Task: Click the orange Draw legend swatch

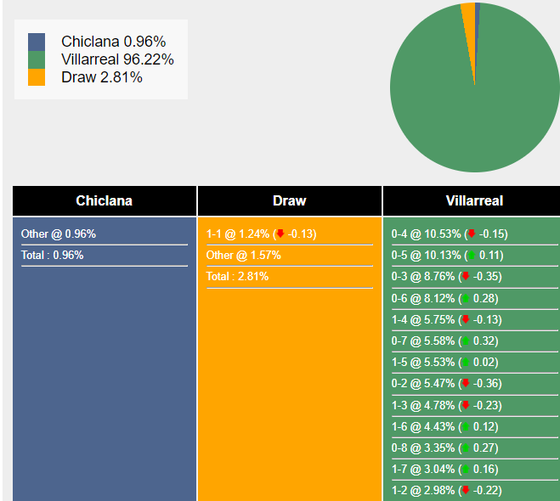Action: click(x=37, y=77)
